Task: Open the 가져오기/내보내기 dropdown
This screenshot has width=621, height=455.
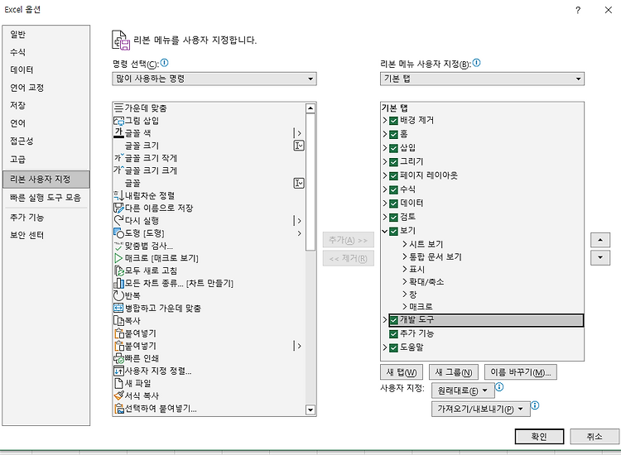Action: (481, 409)
